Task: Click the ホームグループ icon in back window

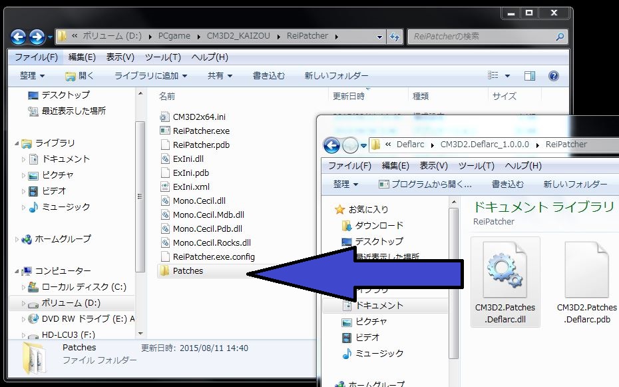Action: coord(27,239)
